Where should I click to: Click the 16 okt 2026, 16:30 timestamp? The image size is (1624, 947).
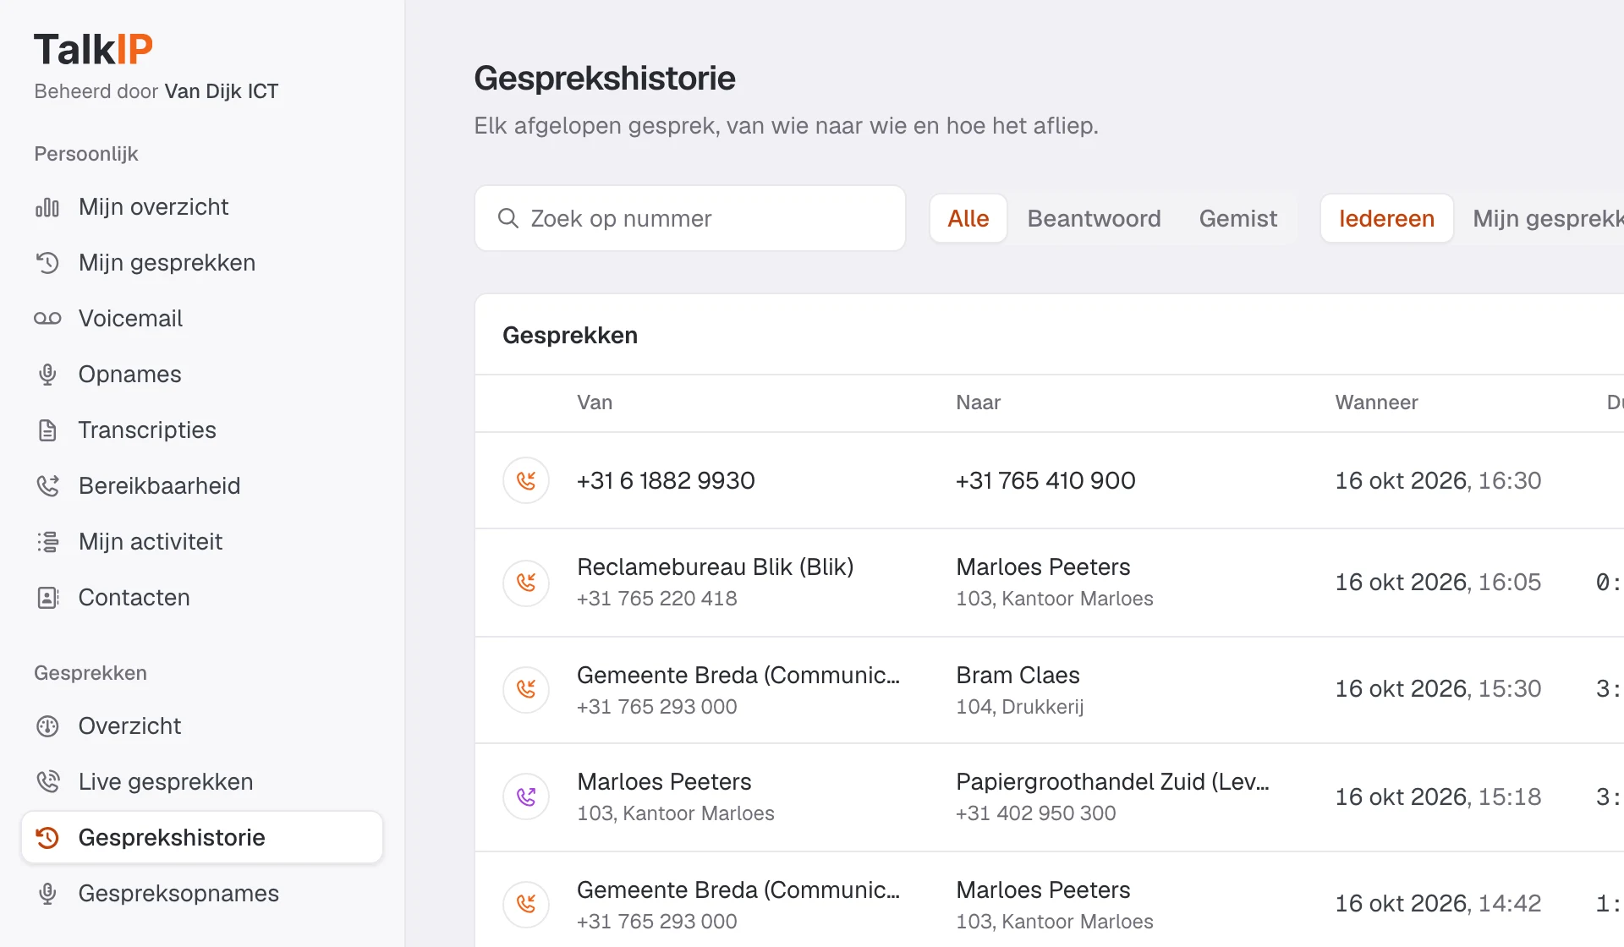(1438, 480)
